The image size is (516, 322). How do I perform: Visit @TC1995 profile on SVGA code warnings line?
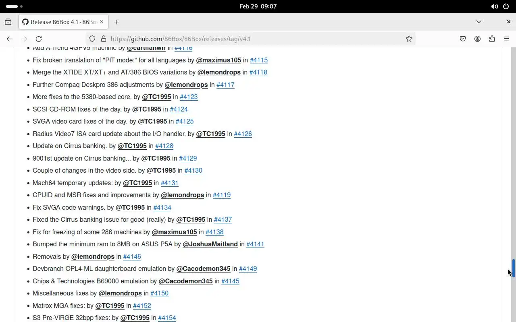[130, 207]
